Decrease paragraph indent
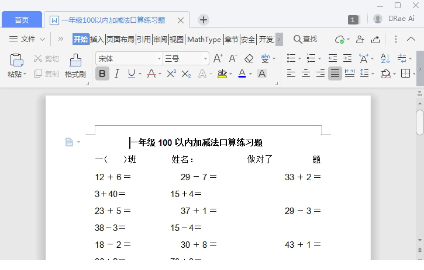Screen dimensions: 424x270 pos(333,58)
